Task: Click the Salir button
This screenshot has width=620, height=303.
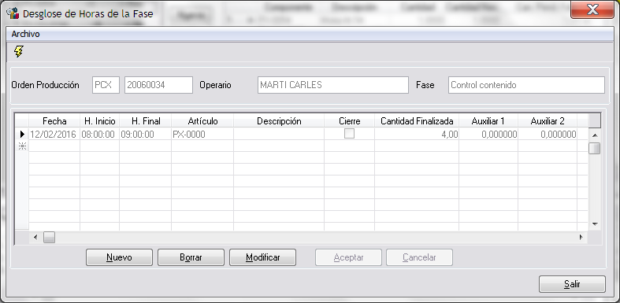Action: pos(572,284)
